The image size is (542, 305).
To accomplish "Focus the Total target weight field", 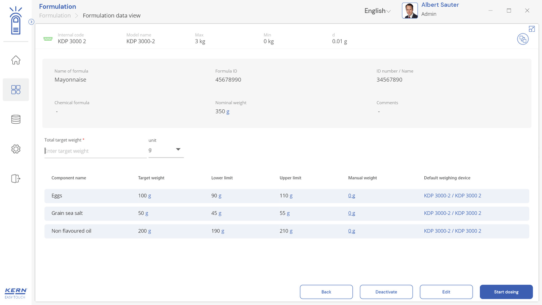I will point(95,151).
